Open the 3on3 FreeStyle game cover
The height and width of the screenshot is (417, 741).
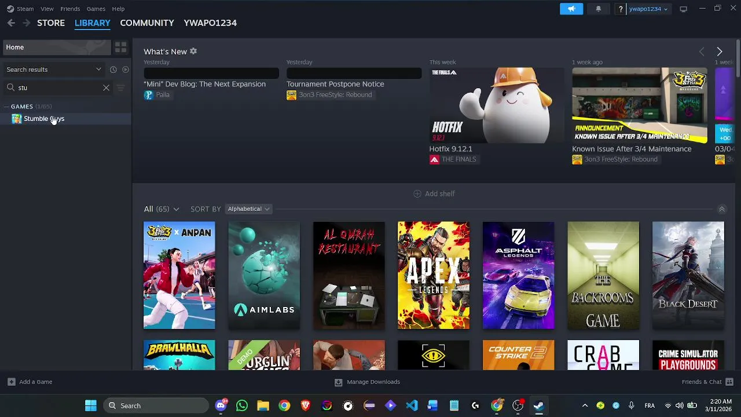pyautogui.click(x=179, y=276)
